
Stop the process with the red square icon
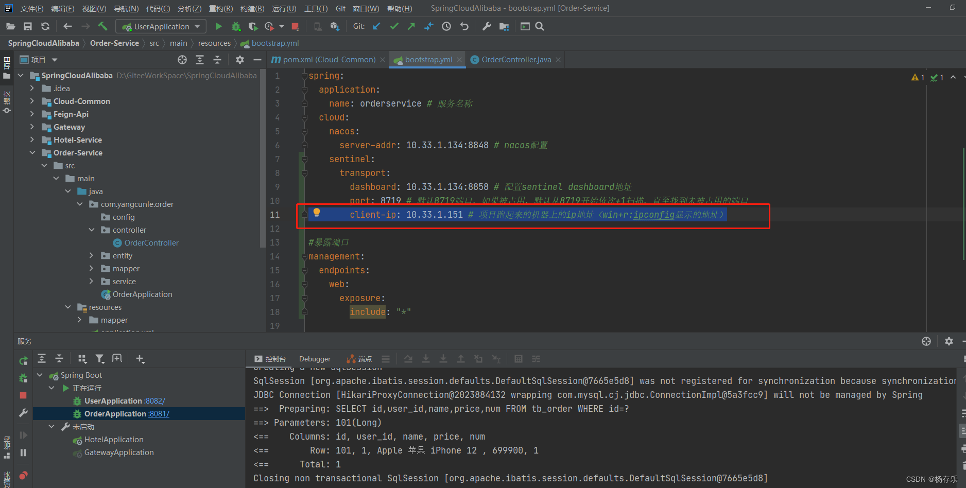pos(295,26)
